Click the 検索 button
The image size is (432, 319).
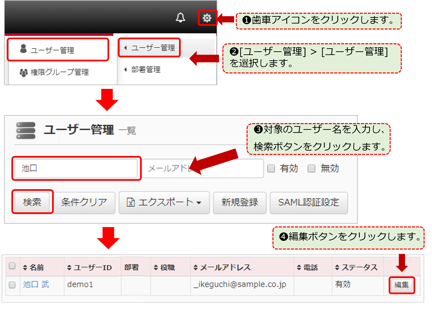(32, 202)
